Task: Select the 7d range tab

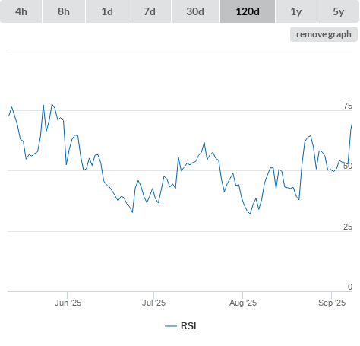Action: pos(150,11)
